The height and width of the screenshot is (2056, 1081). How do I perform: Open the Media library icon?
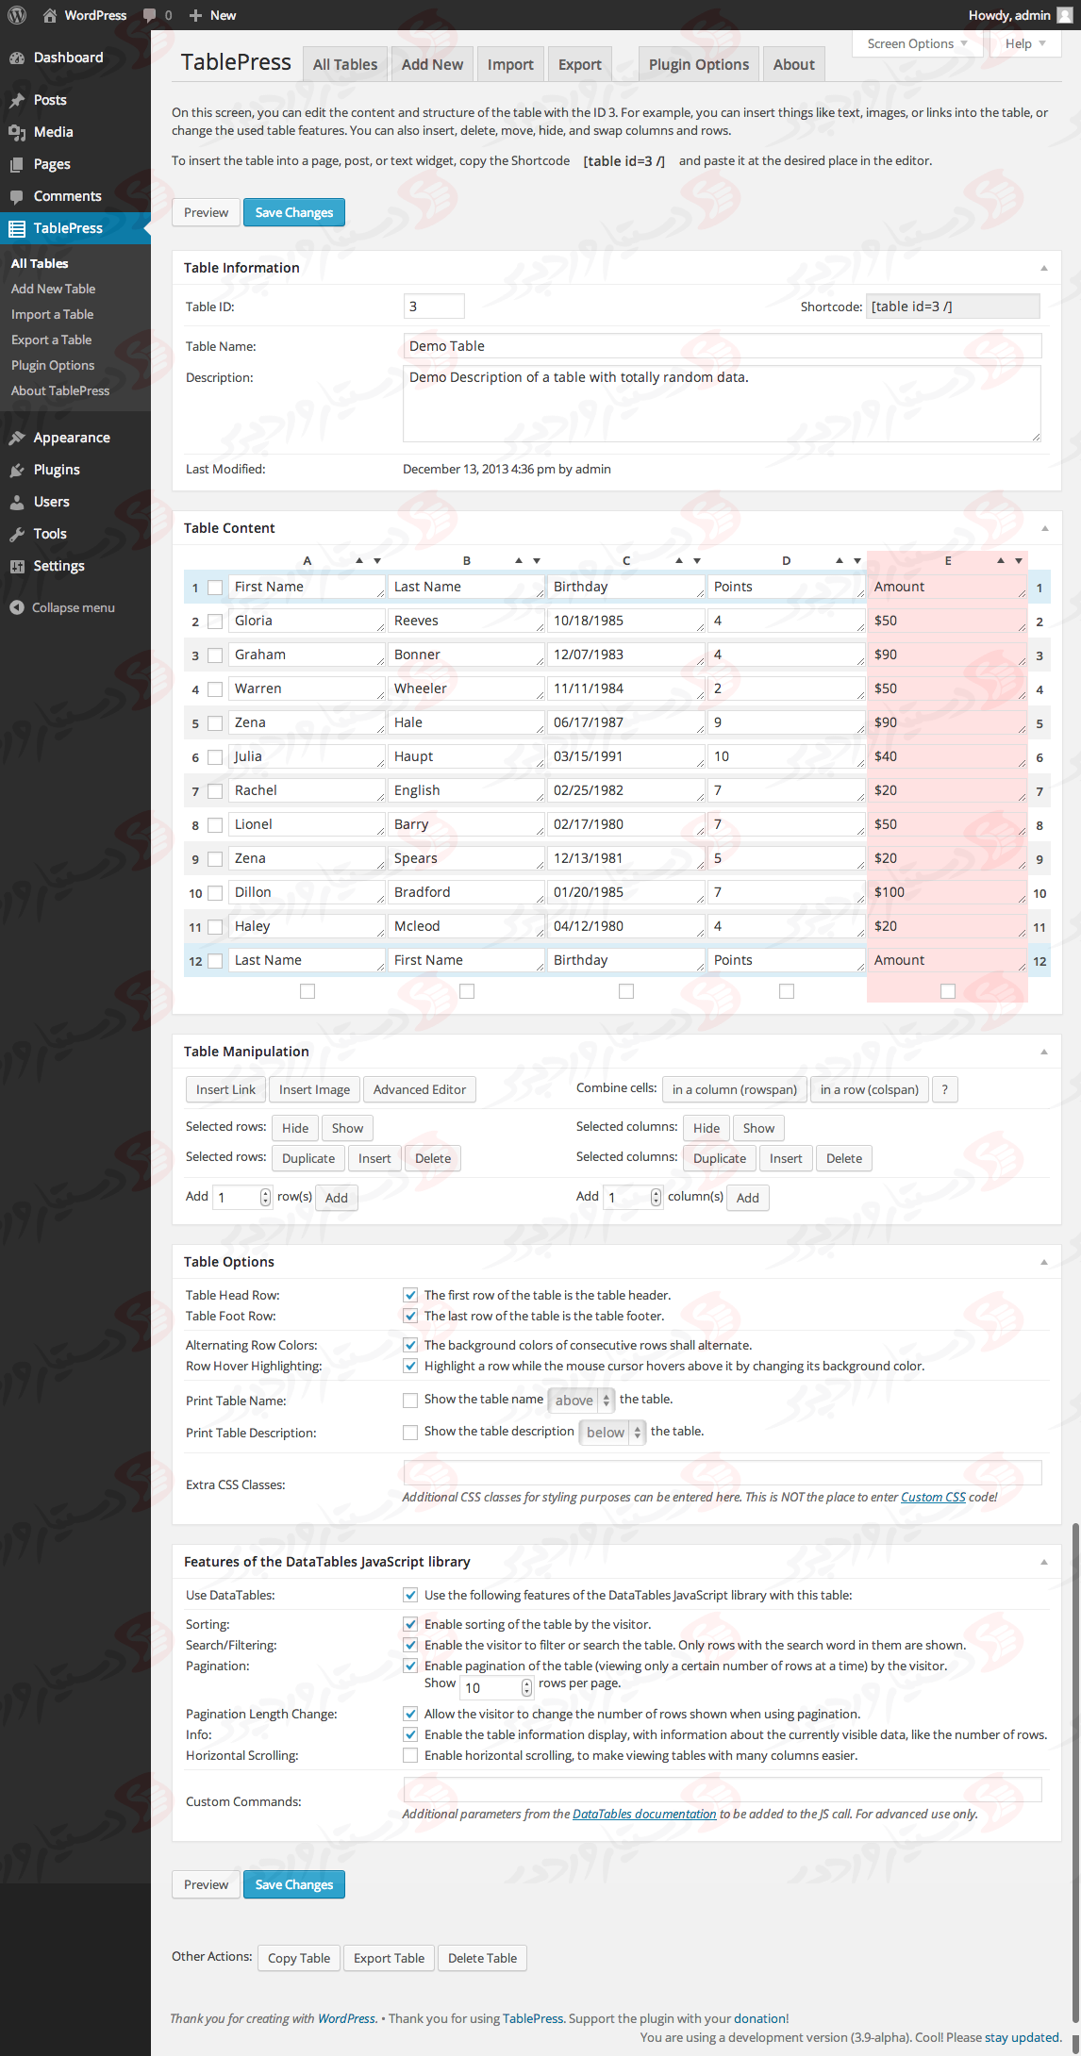(x=17, y=132)
